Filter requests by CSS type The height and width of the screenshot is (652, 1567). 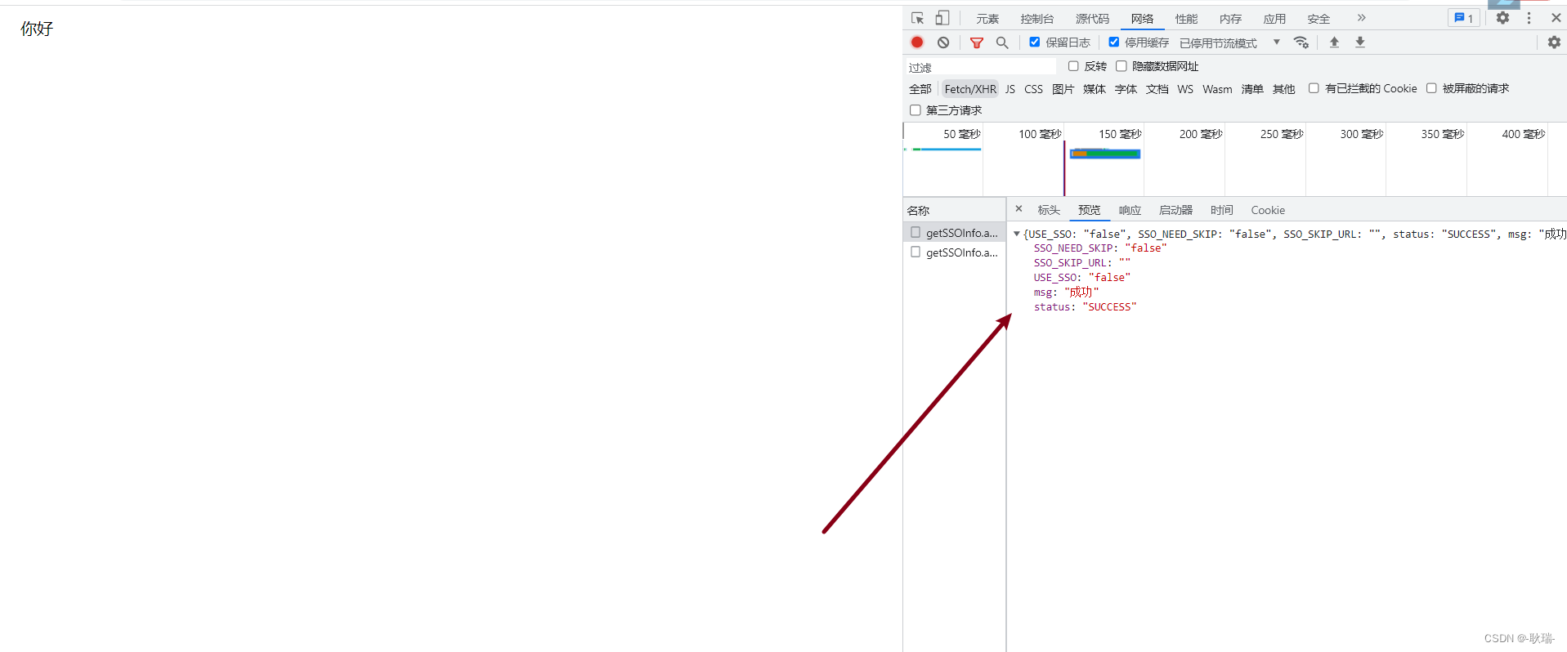(x=1033, y=89)
